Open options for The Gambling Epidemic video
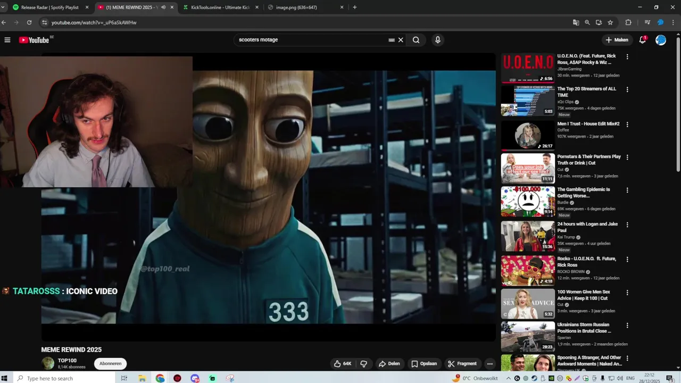 [627, 190]
